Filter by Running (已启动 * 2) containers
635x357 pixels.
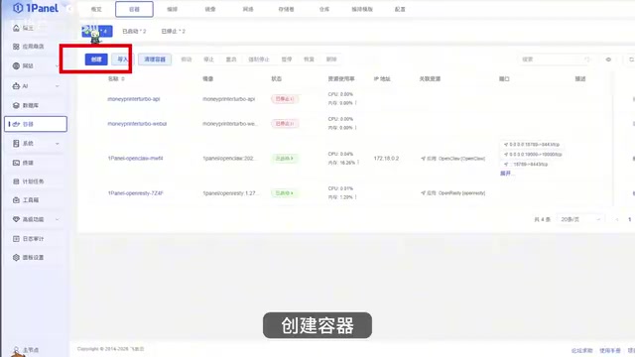coord(134,31)
